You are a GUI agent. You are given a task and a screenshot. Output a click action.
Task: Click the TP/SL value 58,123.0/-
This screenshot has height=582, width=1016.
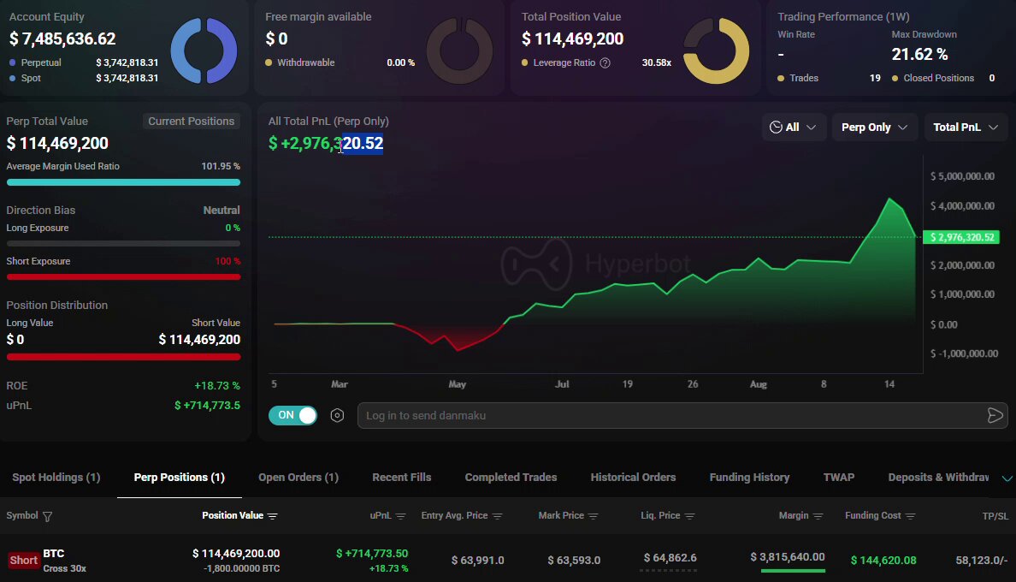pyautogui.click(x=982, y=560)
